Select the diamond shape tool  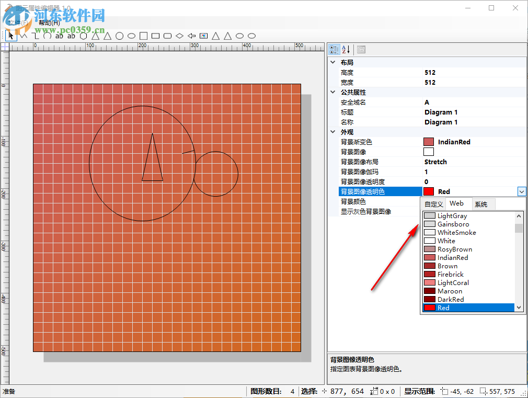click(179, 36)
